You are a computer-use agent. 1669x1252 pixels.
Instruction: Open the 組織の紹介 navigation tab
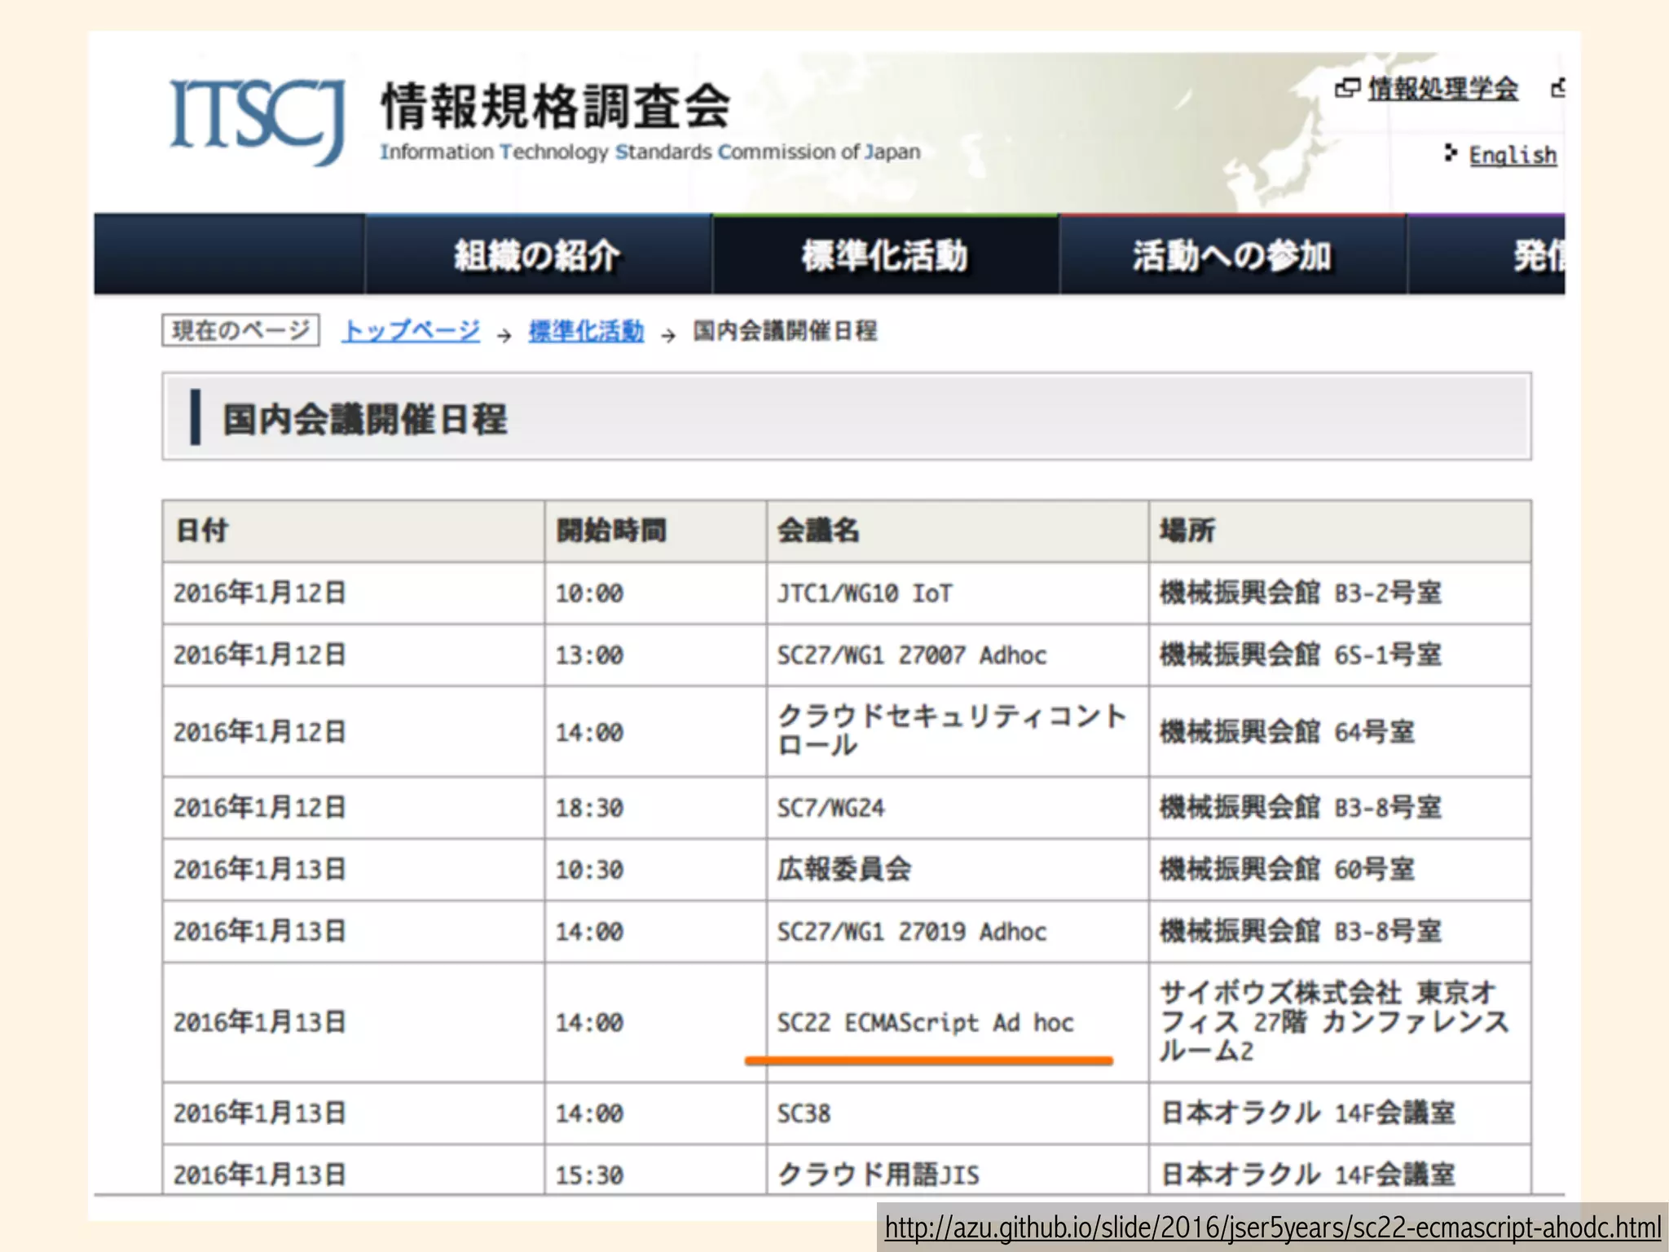pyautogui.click(x=538, y=255)
